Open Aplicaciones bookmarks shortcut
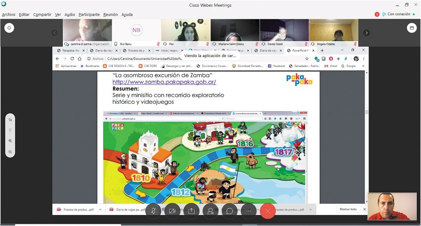The width and height of the screenshot is (421, 226). pyautogui.click(x=66, y=66)
